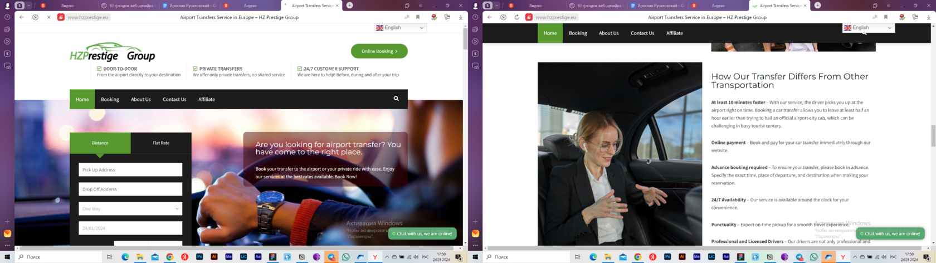Viewport: 936px width, 263px height.
Task: Open Affiliate menu item in right window
Action: point(675,33)
